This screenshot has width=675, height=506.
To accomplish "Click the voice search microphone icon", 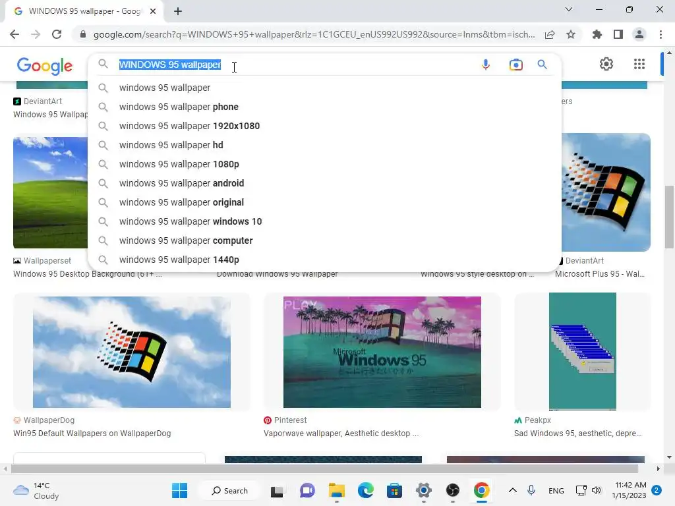I will 486,65.
